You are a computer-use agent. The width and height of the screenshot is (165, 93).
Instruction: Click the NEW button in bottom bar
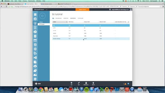(x=38, y=84)
